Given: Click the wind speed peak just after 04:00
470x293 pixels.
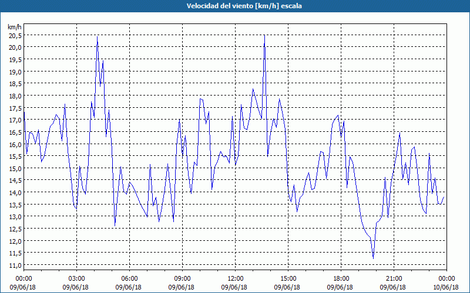Looking at the screenshot, I should [x=97, y=37].
